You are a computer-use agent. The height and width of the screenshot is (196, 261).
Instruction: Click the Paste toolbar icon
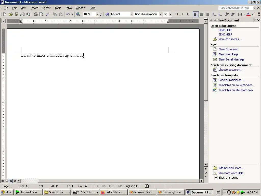pos(60,14)
